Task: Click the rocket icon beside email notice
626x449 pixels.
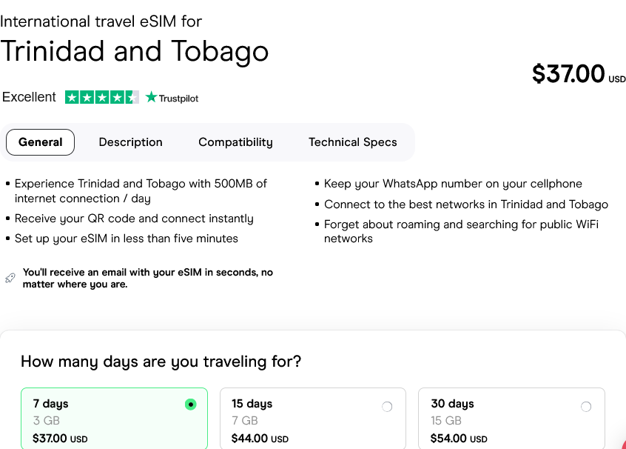Action: [x=10, y=278]
